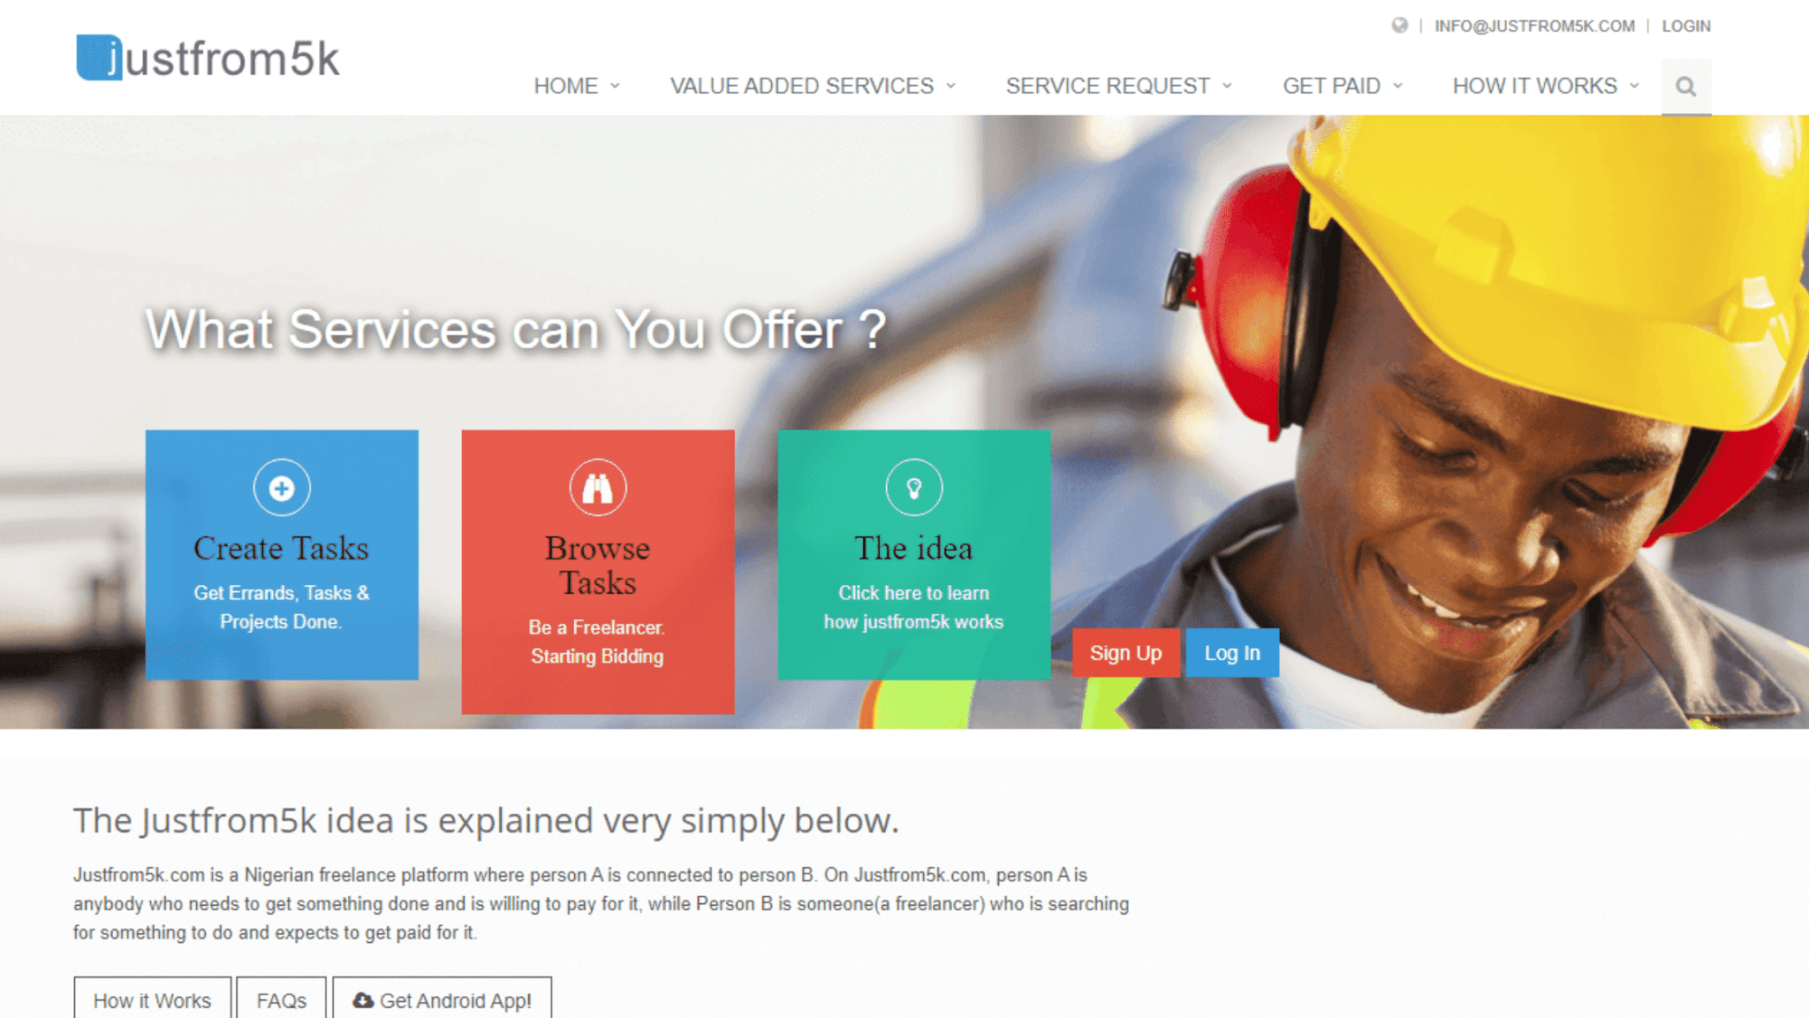Click the binoculars icon on Browse Tasks
This screenshot has width=1809, height=1018.
click(x=598, y=488)
